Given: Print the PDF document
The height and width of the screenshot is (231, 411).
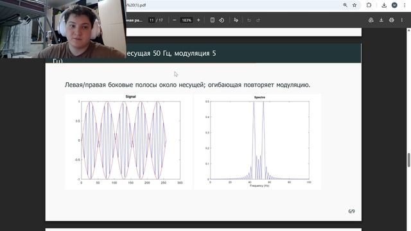Looking at the screenshot, I should click(391, 20).
